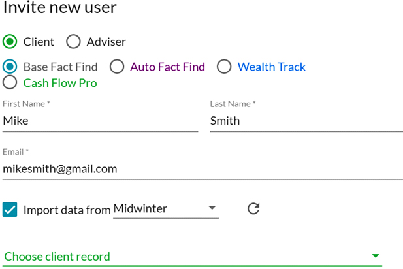
Task: Expand the Choose client record dropdown
Action: [x=189, y=257]
